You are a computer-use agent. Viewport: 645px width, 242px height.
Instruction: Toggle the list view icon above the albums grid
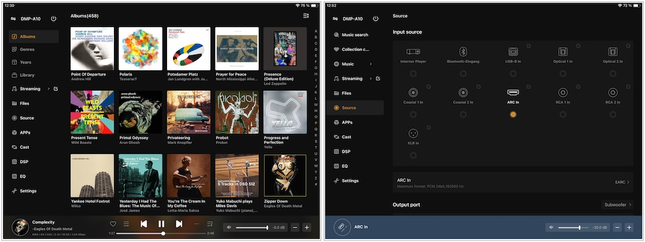305,16
